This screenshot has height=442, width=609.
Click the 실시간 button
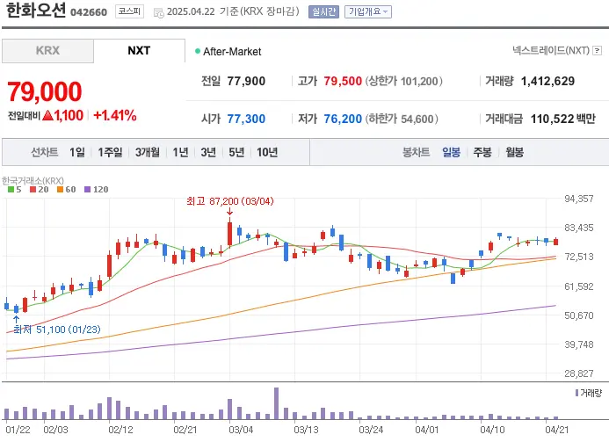[x=323, y=11]
